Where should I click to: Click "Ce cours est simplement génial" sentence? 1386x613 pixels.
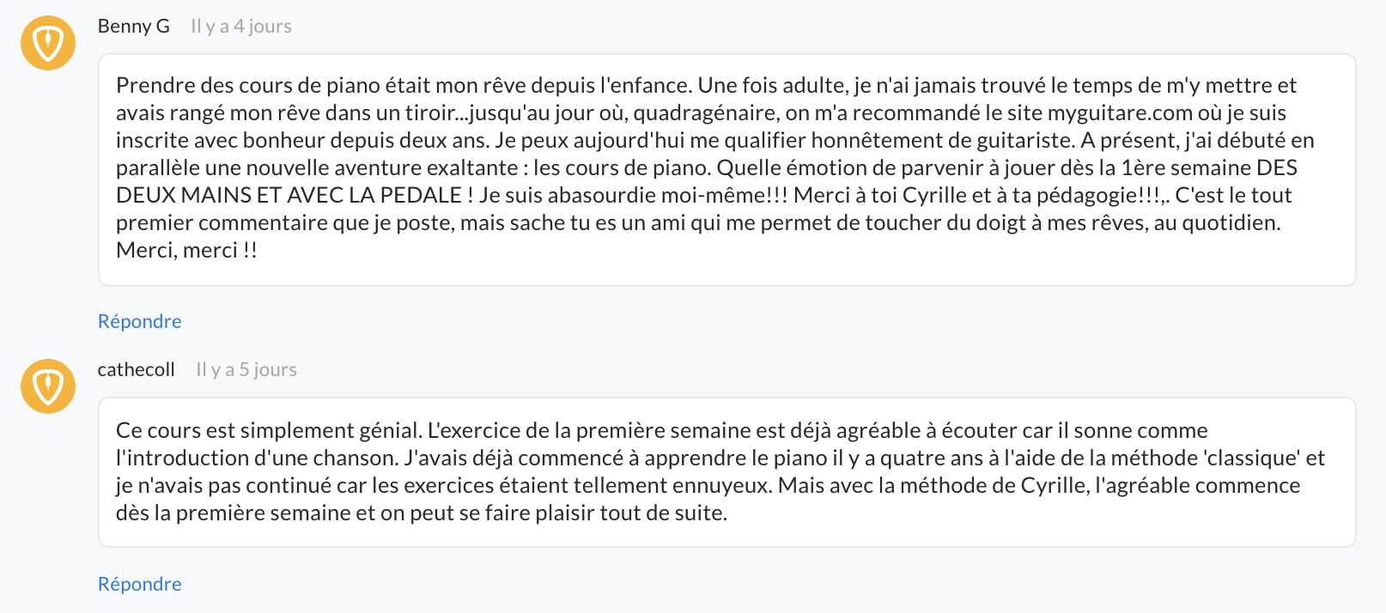click(x=269, y=431)
